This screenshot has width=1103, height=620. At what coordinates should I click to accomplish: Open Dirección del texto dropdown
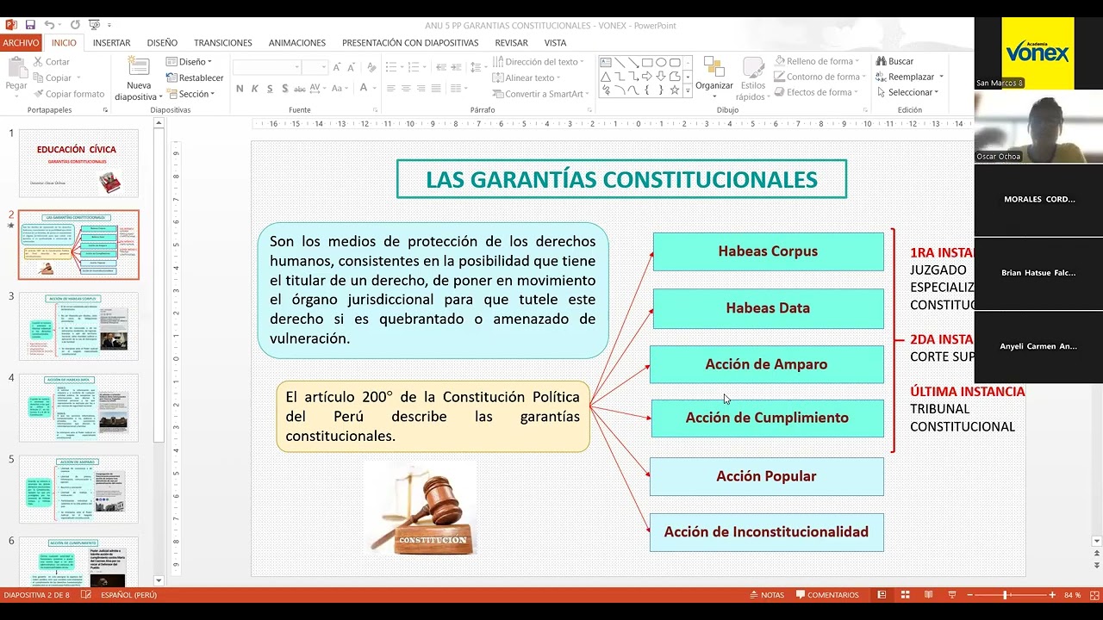tap(539, 62)
